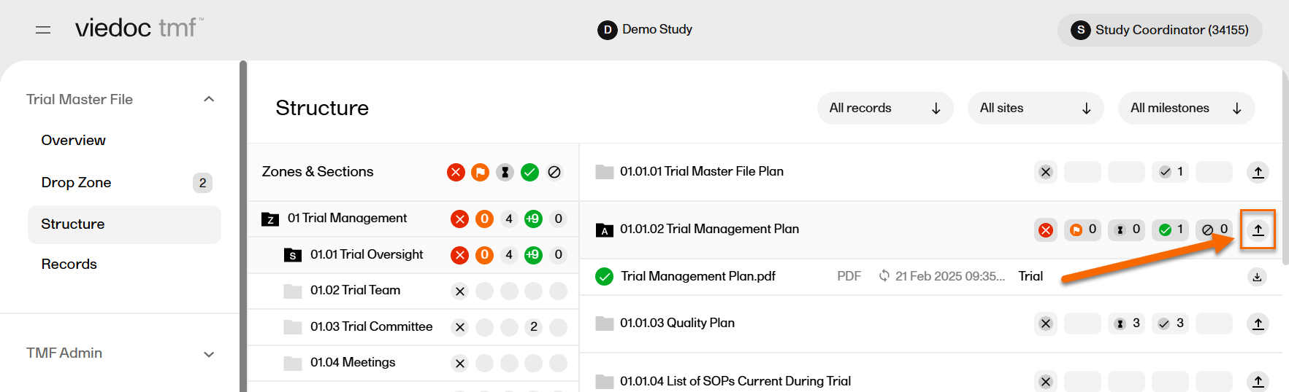
Task: Open the hamburger navigation menu
Action: pyautogui.click(x=43, y=30)
